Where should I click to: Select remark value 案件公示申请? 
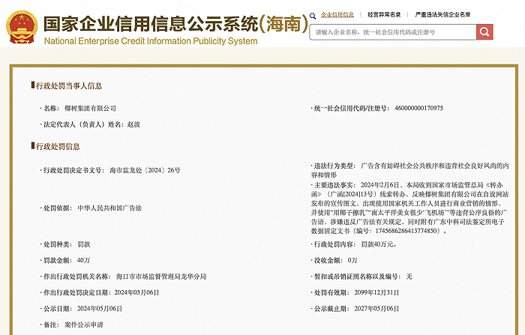pos(84,325)
